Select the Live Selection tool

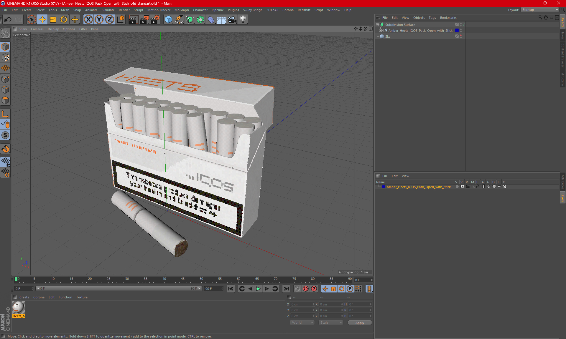32,20
